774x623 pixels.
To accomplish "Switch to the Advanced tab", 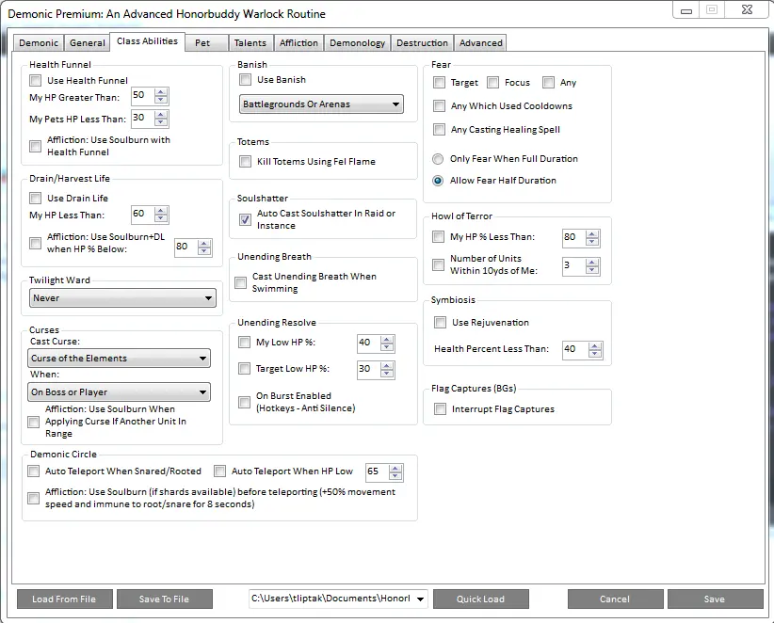I will pos(481,43).
